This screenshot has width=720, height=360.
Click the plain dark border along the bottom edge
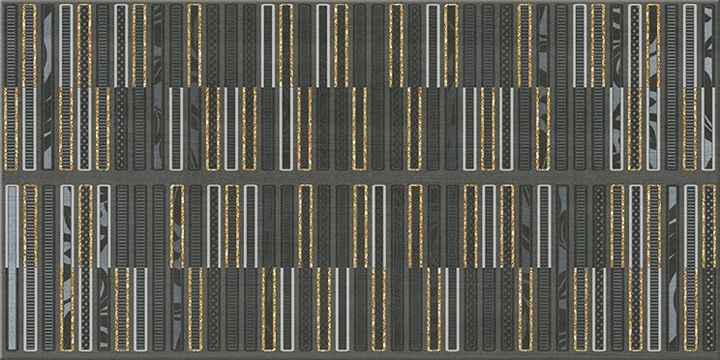360,356
